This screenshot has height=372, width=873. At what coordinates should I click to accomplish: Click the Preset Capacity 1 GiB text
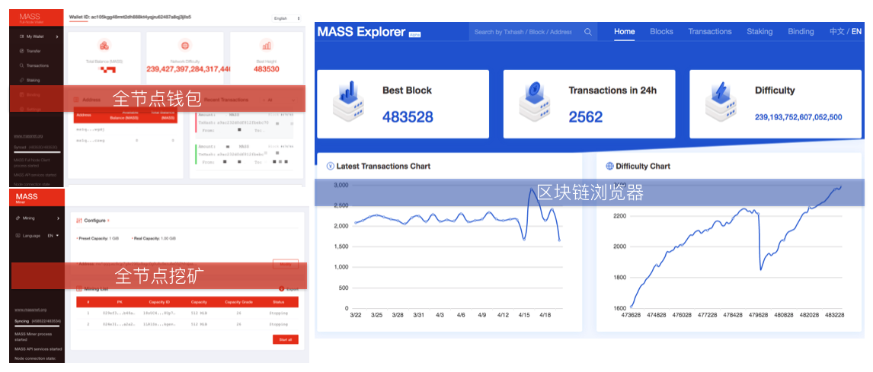98,238
